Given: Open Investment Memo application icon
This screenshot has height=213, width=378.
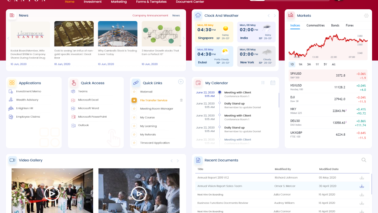Looking at the screenshot, I should (11, 91).
